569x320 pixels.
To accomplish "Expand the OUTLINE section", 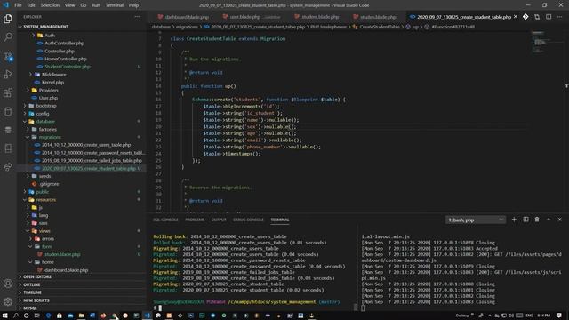I will point(32,284).
